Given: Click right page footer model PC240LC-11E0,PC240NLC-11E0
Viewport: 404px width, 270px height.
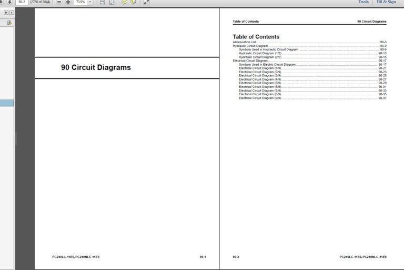Looking at the screenshot, I should (363, 257).
